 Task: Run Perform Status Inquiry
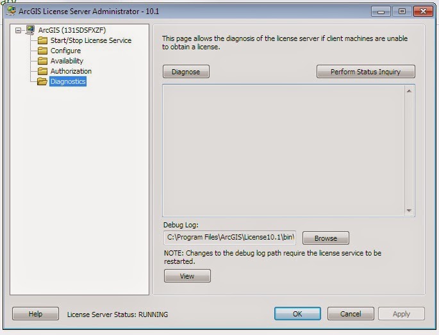tap(366, 72)
